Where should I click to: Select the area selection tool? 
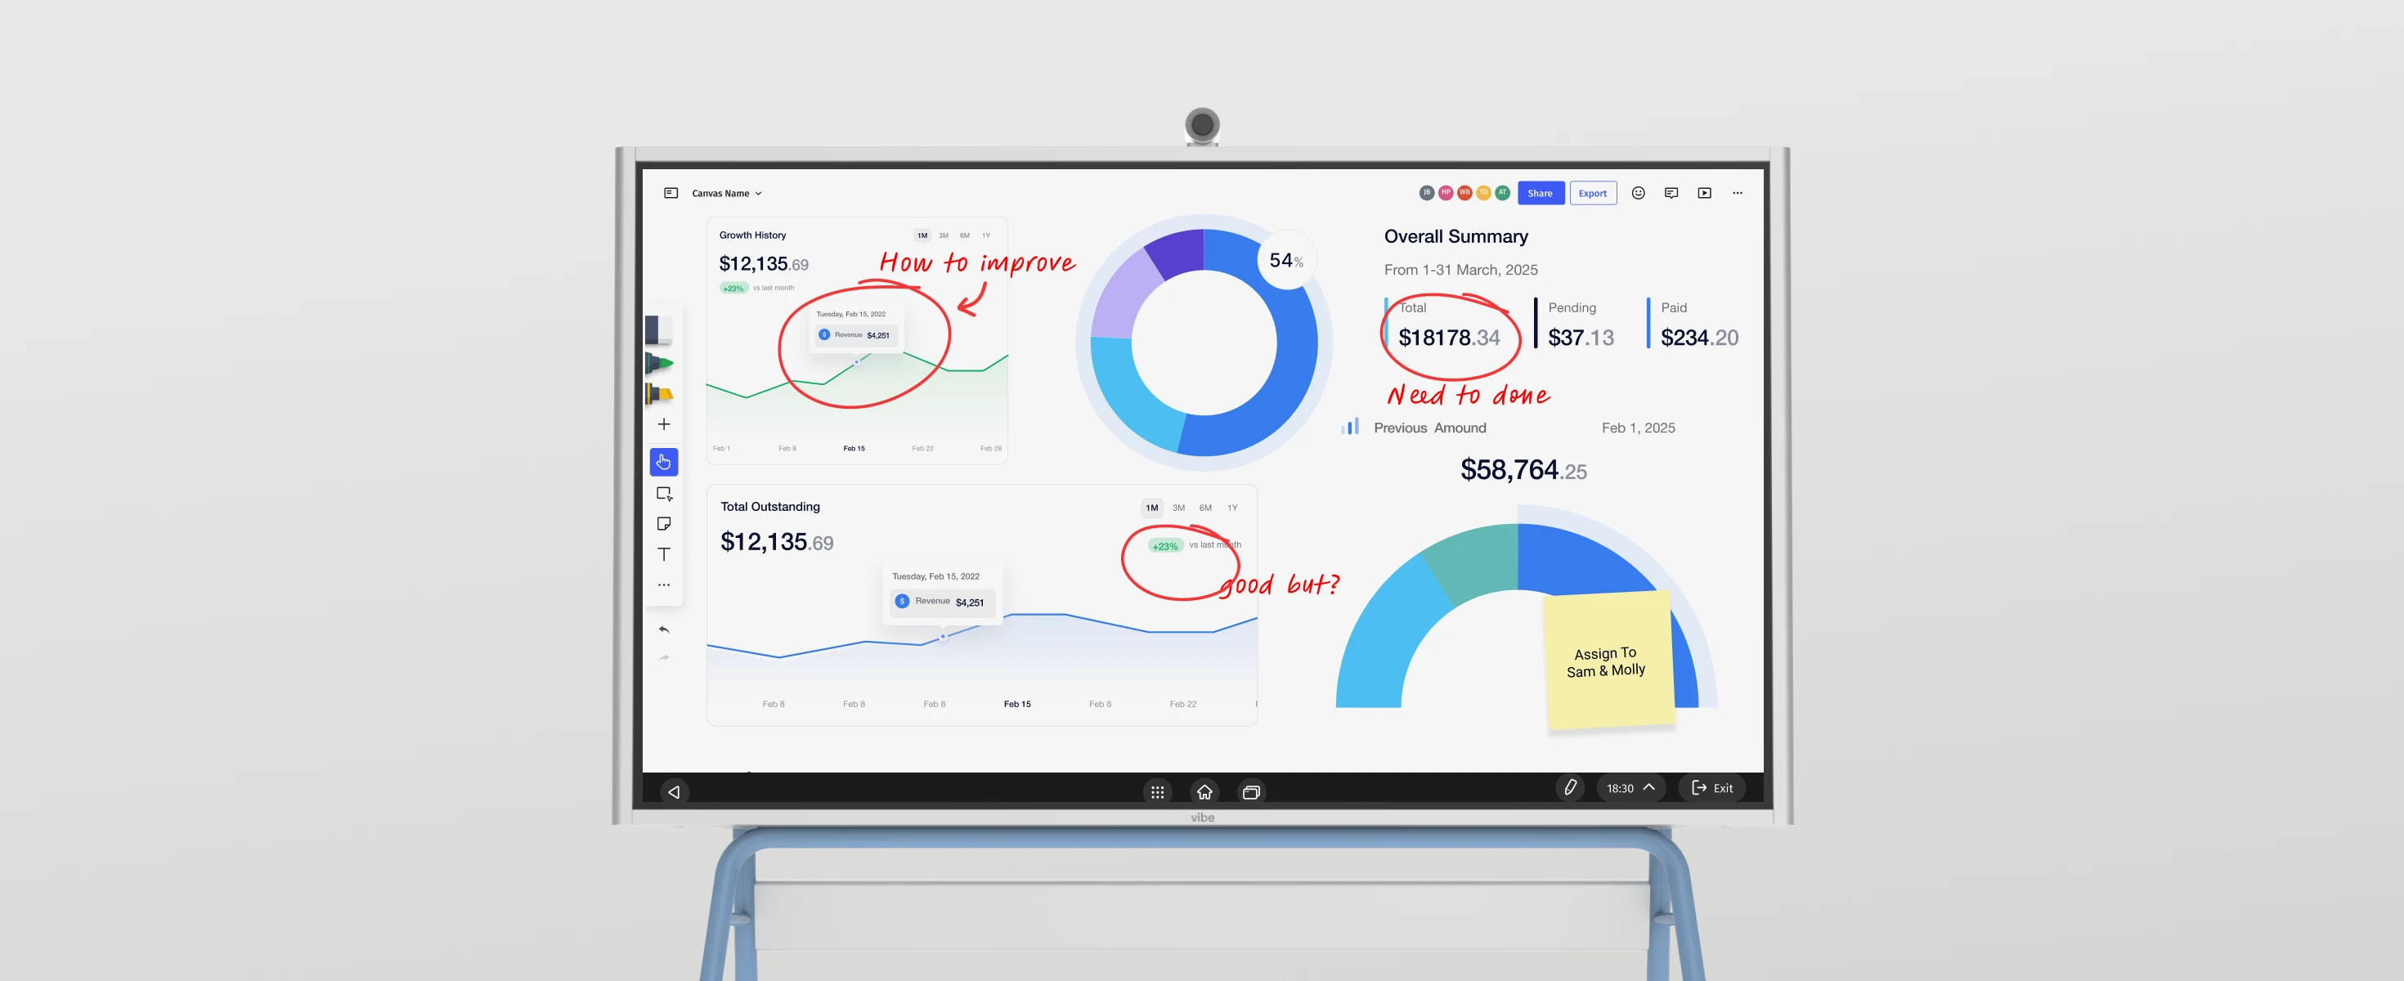pos(663,494)
